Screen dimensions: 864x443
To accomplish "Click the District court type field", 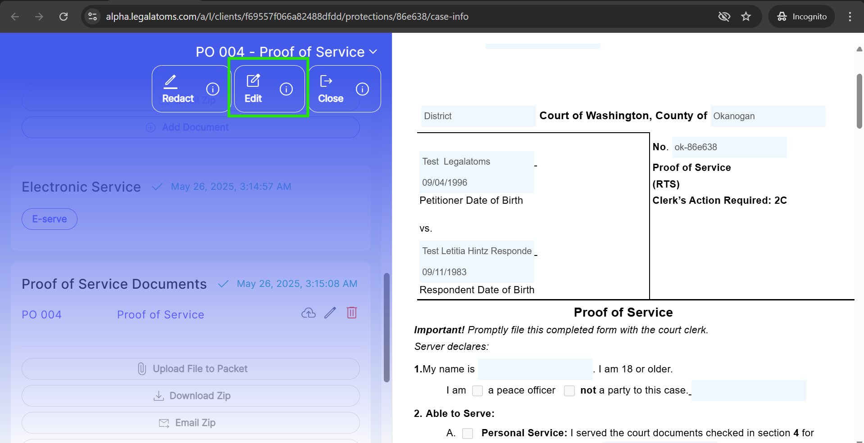I will [478, 116].
